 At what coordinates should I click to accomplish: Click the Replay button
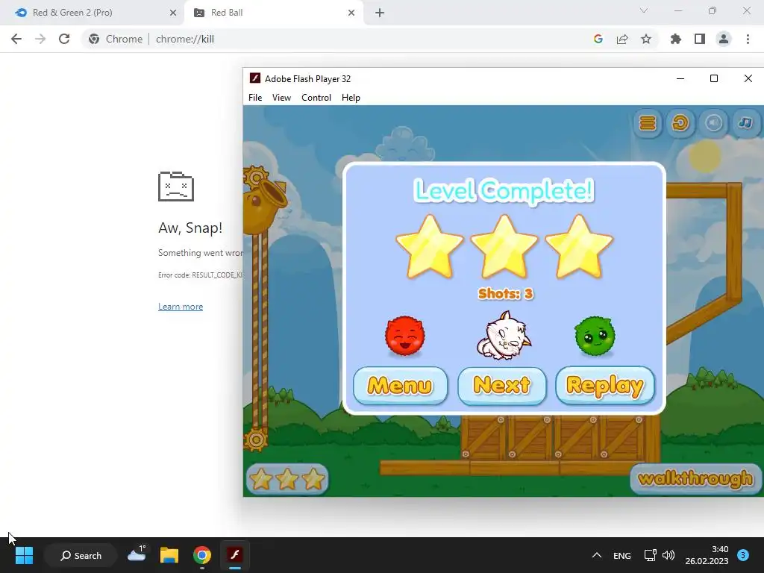tap(604, 386)
